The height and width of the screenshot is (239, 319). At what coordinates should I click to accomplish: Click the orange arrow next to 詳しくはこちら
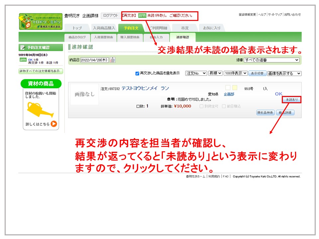click(54, 124)
